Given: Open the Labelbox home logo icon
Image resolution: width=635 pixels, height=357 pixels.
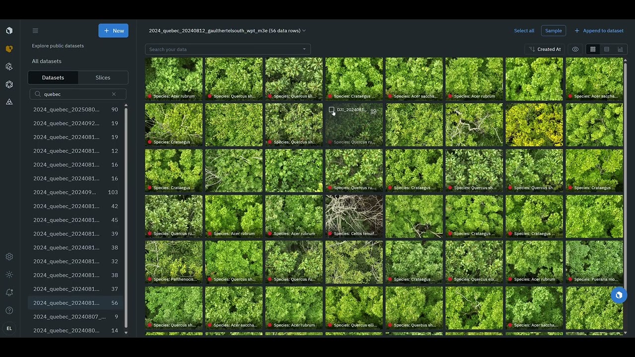Looking at the screenshot, I should pyautogui.click(x=9, y=31).
